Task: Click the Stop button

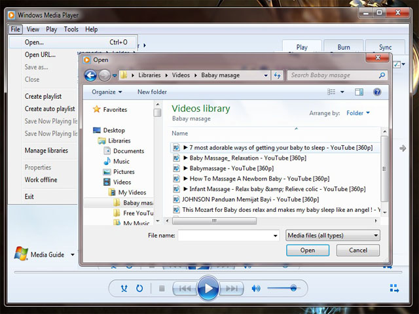Action: pos(162,288)
